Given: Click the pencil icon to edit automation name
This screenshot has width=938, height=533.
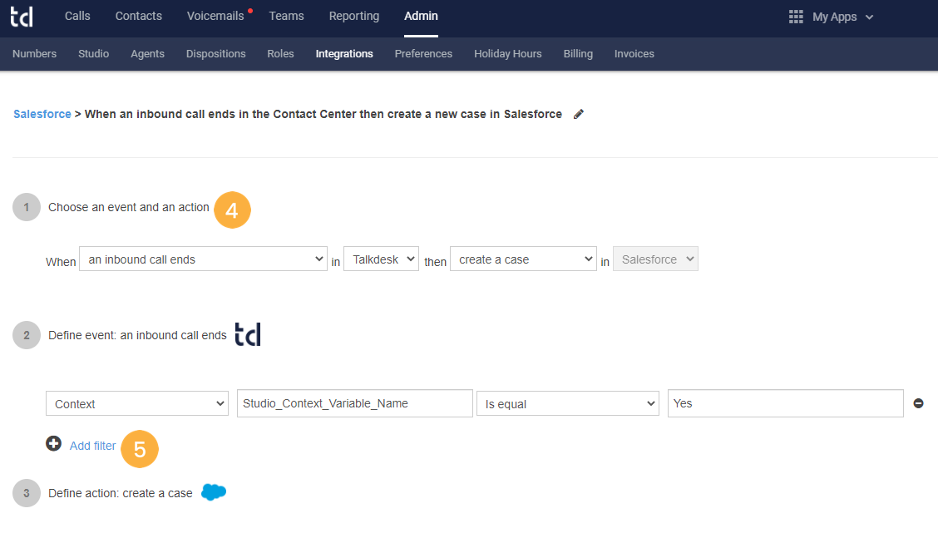Looking at the screenshot, I should pyautogui.click(x=578, y=114).
